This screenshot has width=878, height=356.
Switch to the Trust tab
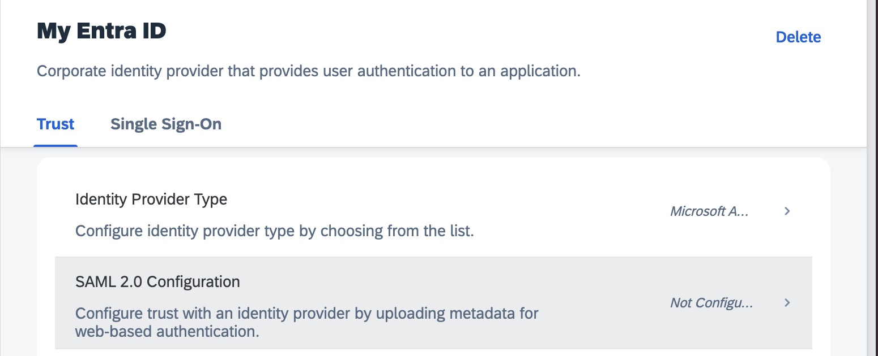tap(56, 124)
